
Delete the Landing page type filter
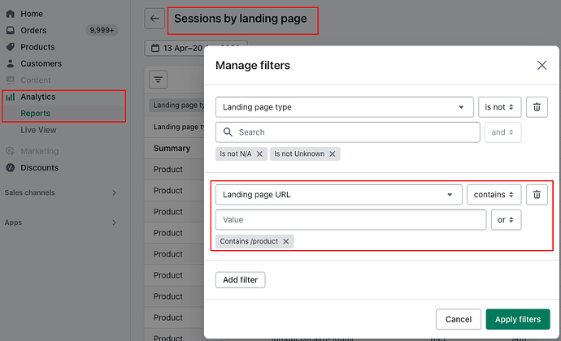point(537,107)
